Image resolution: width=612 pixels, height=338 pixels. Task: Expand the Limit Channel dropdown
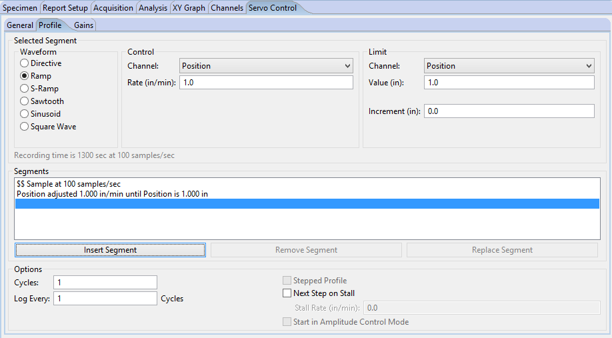509,66
